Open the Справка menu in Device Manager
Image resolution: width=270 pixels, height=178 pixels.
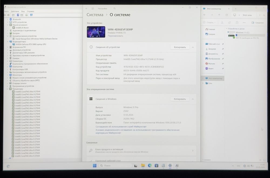point(31,11)
